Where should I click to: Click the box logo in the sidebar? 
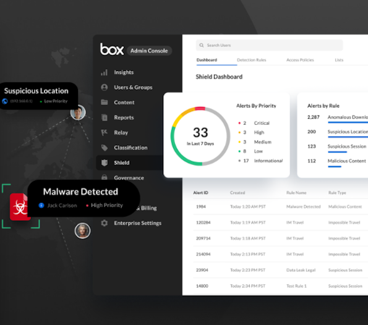112,49
